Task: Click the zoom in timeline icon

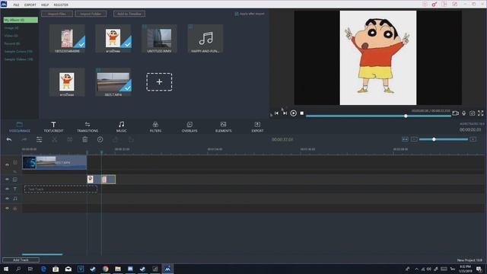Action: click(473, 139)
